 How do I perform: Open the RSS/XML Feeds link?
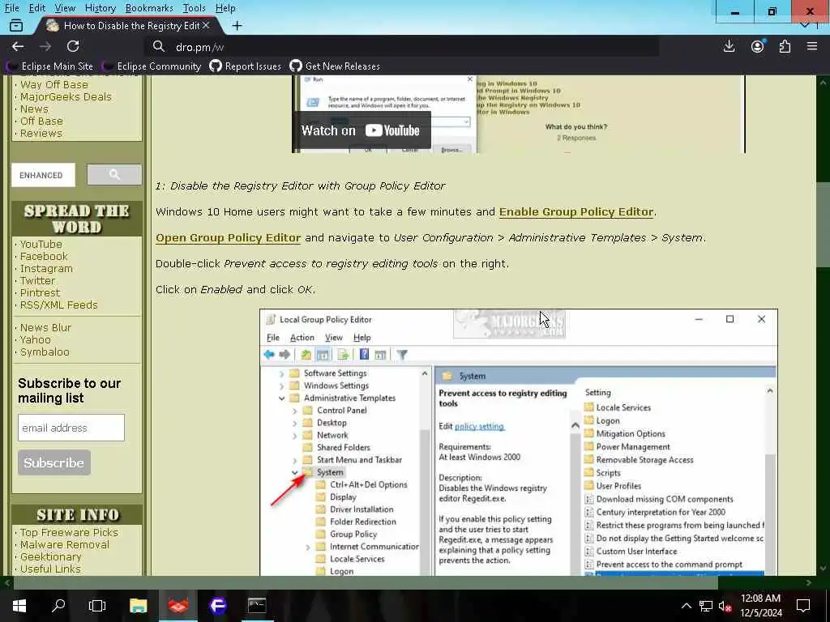(x=58, y=305)
